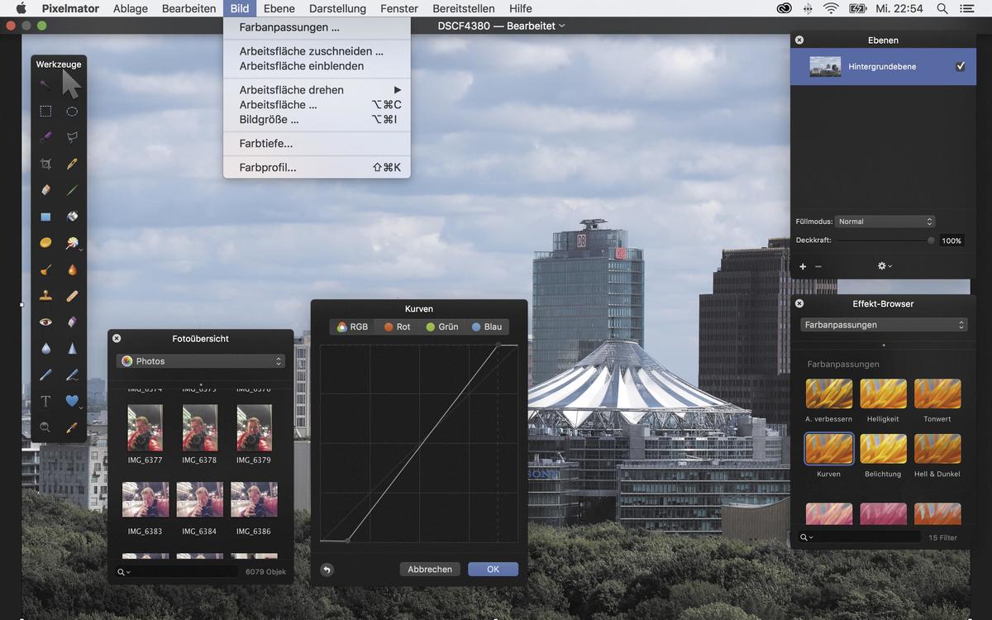Select the Rectangular Marquee tool

click(45, 112)
